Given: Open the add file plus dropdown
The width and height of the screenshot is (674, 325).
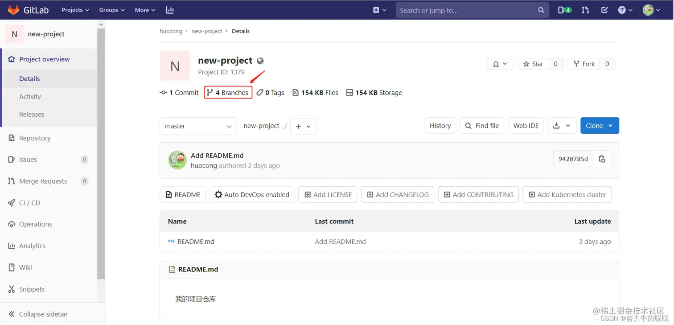Looking at the screenshot, I should (x=304, y=126).
